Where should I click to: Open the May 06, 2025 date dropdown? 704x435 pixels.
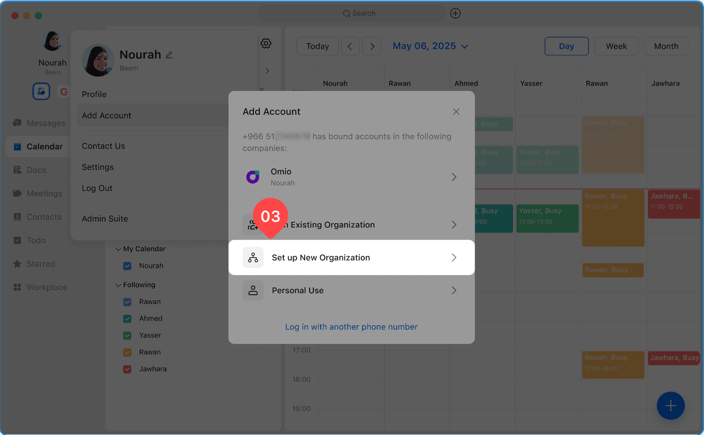430,46
